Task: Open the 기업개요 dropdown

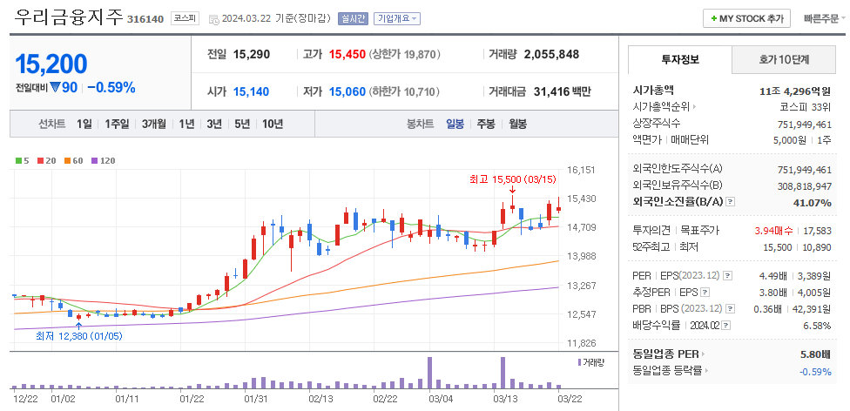Action: click(x=397, y=18)
